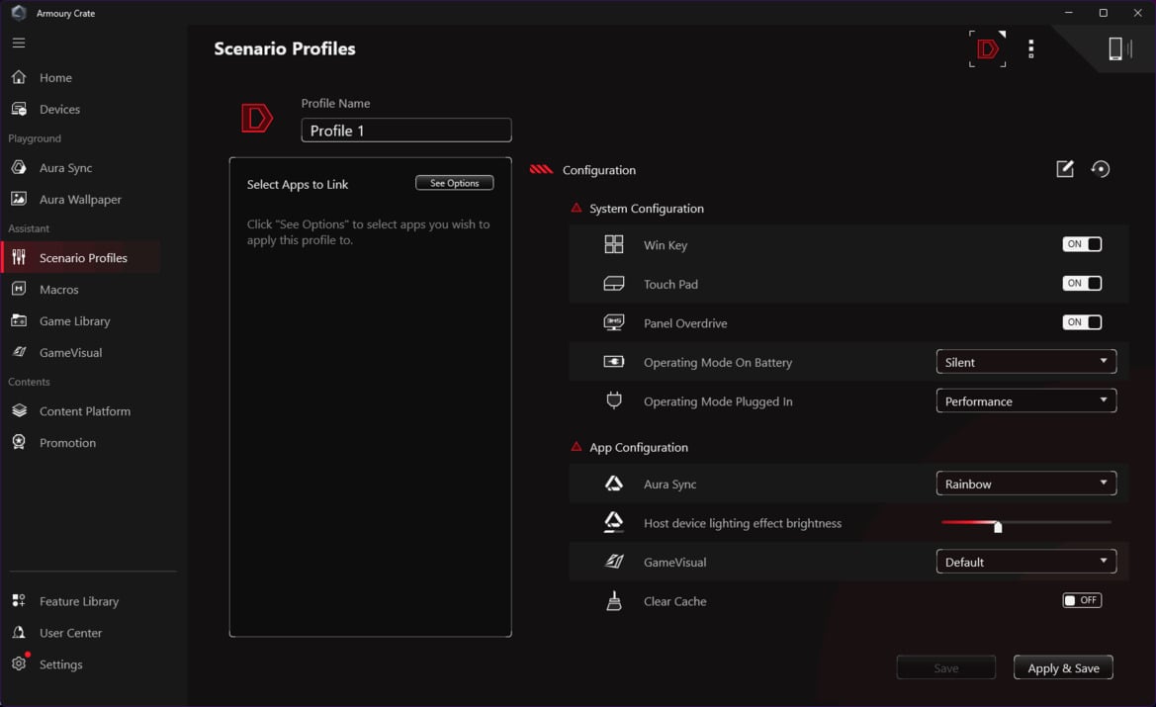
Task: Enable the Clear Cache switch
Action: coord(1082,600)
